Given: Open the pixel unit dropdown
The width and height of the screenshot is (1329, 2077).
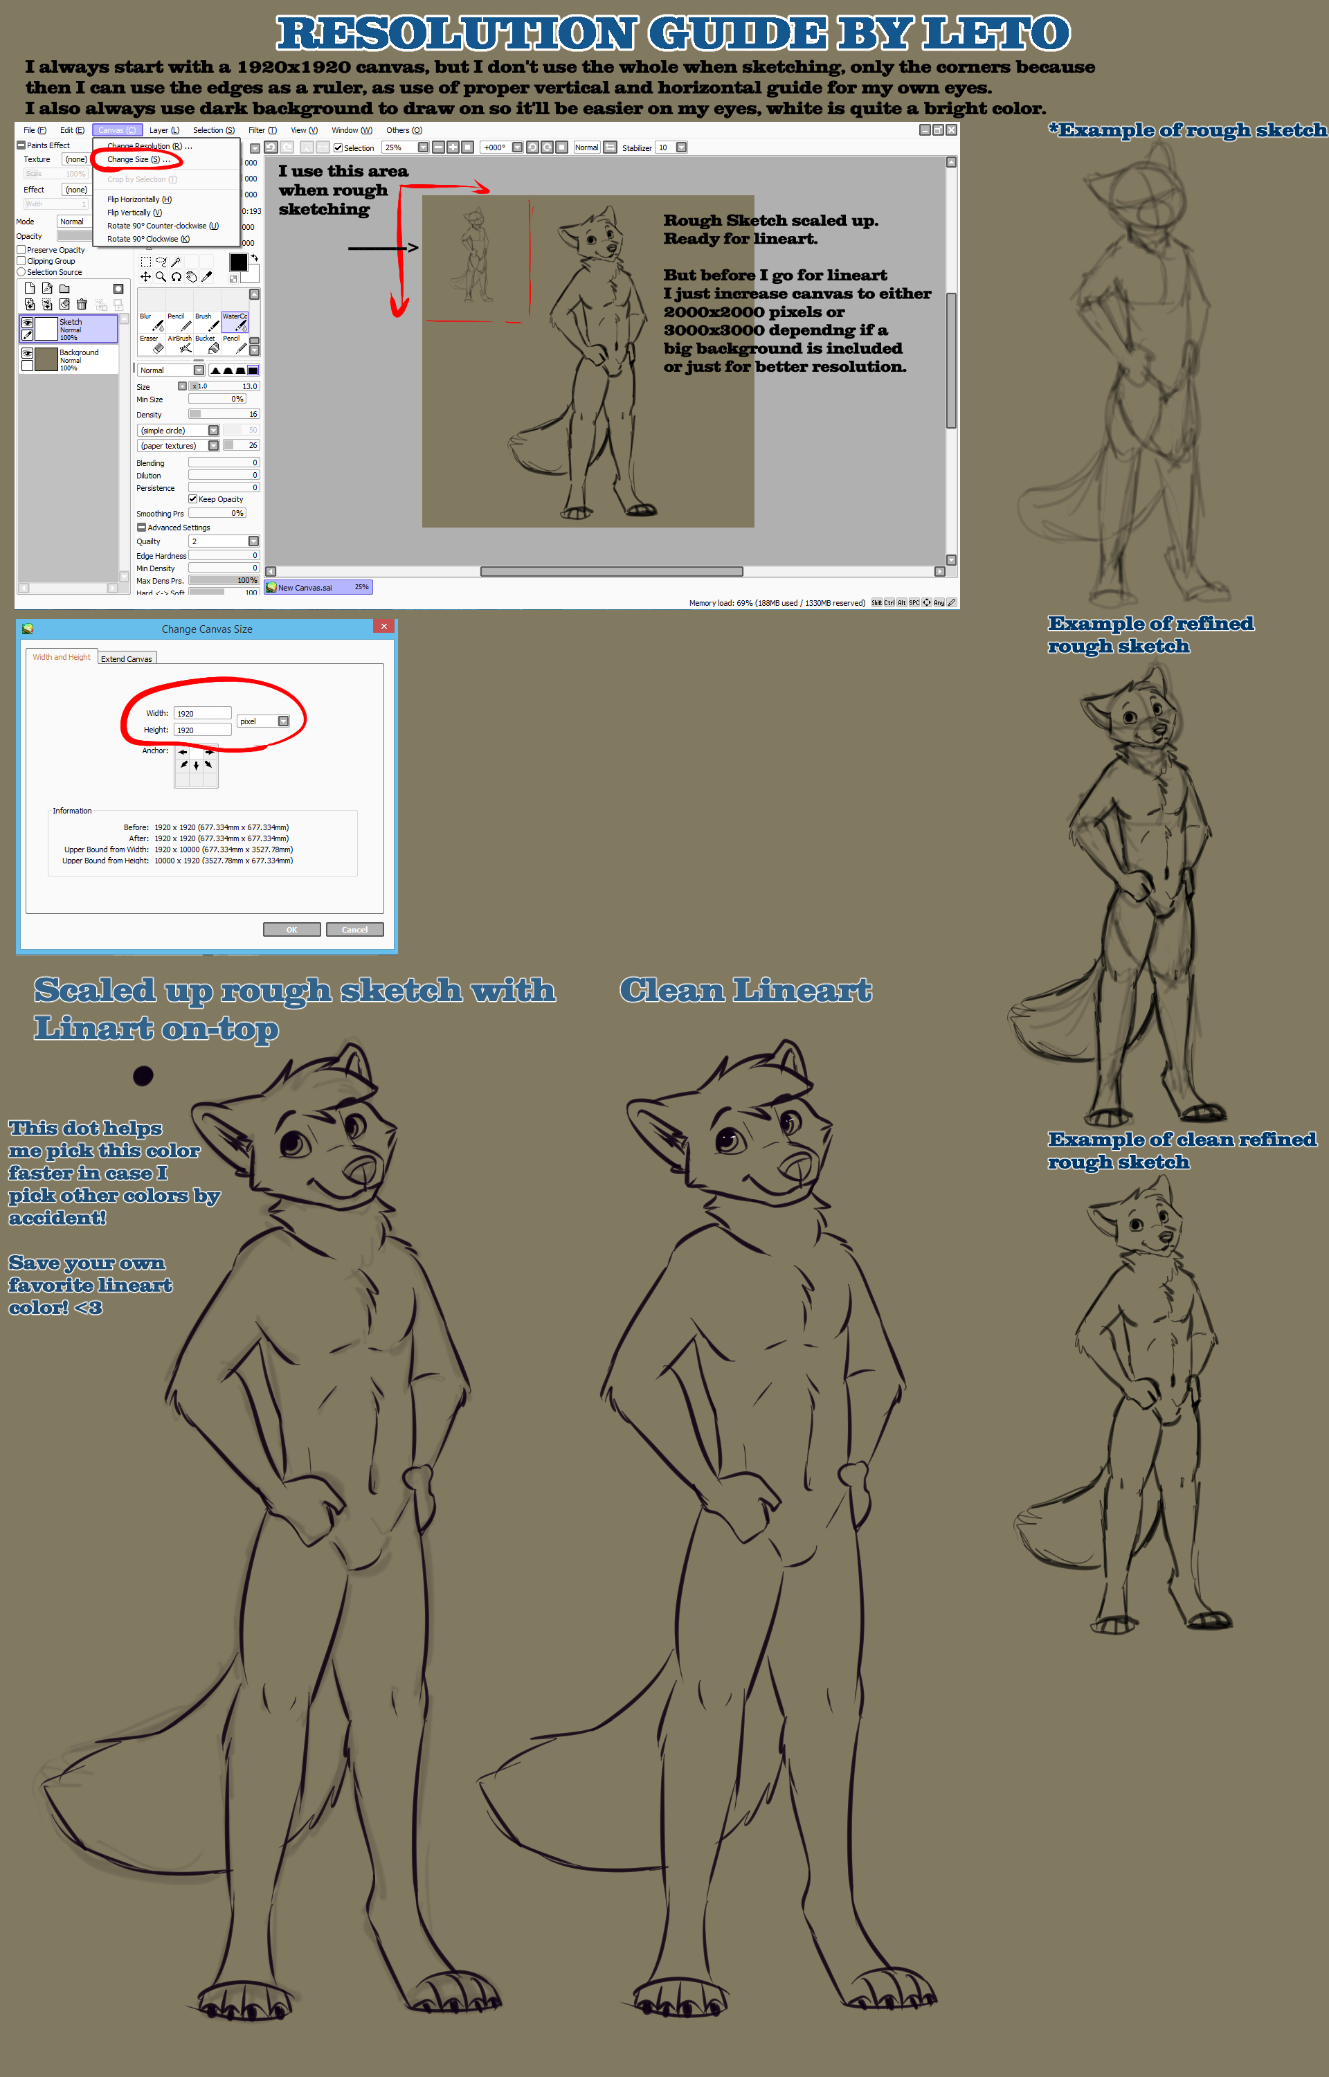Looking at the screenshot, I should (x=283, y=721).
